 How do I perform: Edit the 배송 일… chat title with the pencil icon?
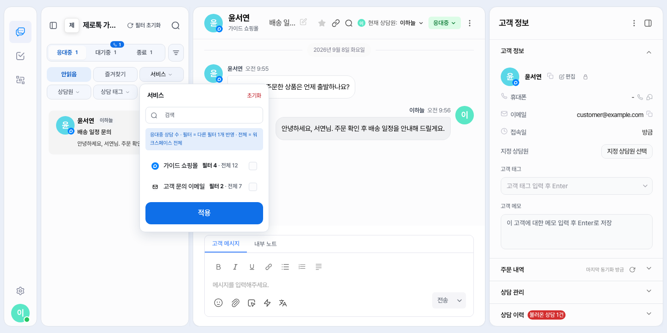(x=303, y=22)
